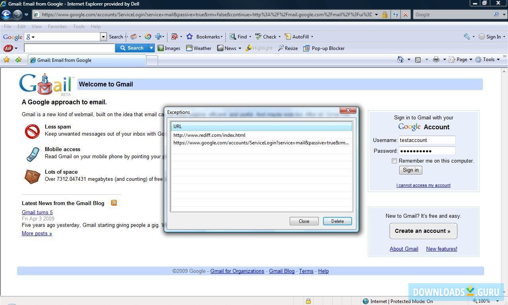Click the Google Toolbar blue plus icon
This screenshot has height=305, width=508.
click(158, 36)
